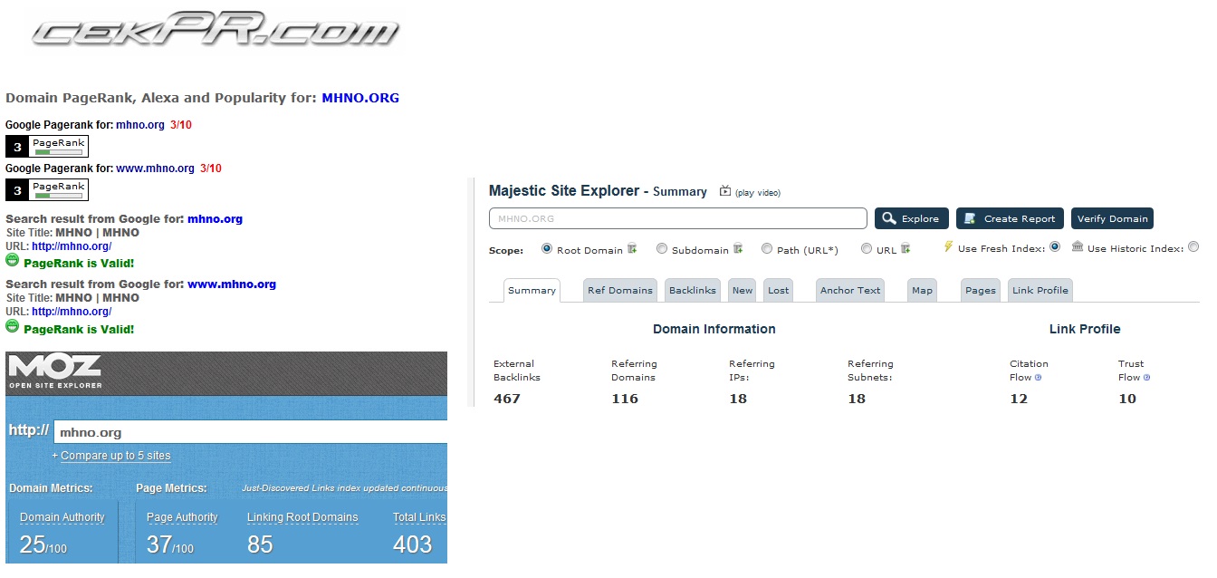Click the Create Report button
Viewport: 1217px width, 578px height.
(1010, 218)
